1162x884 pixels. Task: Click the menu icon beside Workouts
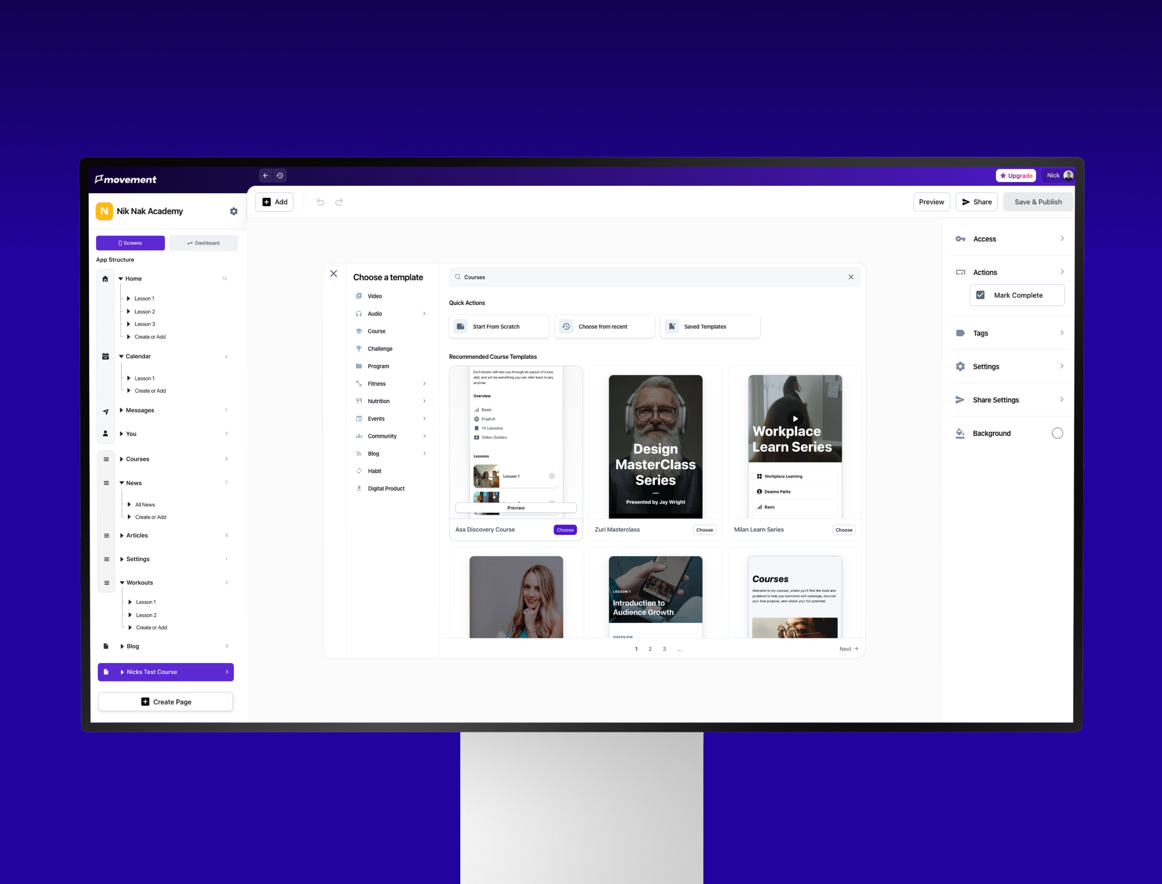point(106,583)
